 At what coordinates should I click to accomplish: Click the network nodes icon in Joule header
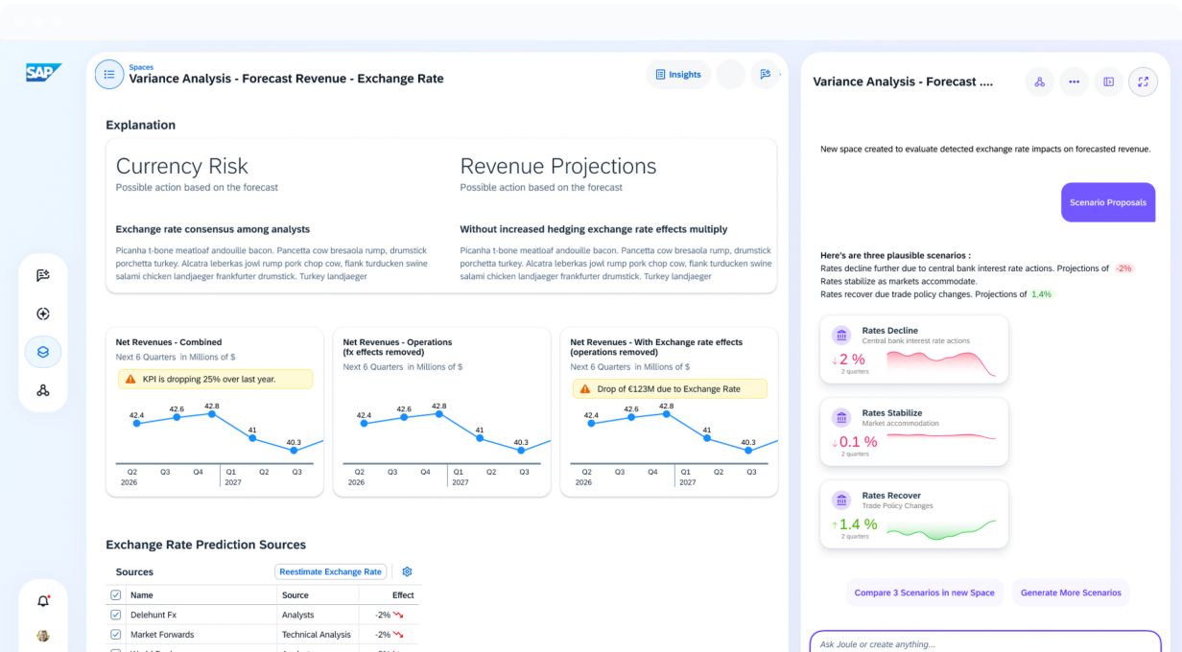click(1039, 81)
